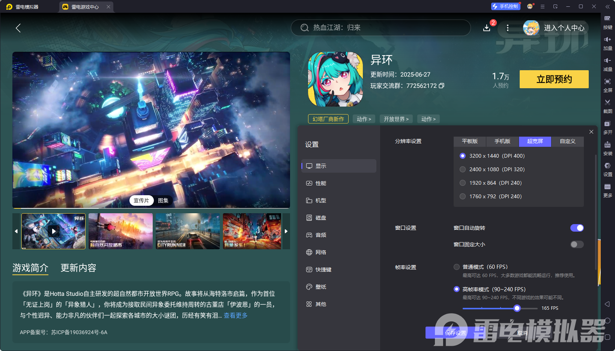Switch to the 图集 gallery tab
The height and width of the screenshot is (351, 615).
click(163, 200)
